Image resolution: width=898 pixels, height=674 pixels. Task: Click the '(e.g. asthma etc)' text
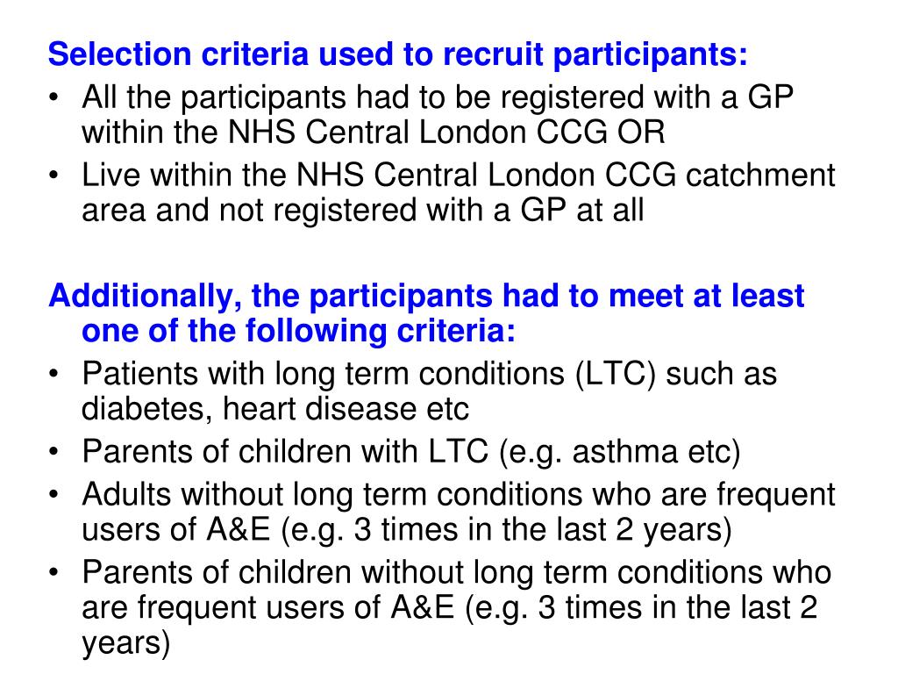[620, 452]
